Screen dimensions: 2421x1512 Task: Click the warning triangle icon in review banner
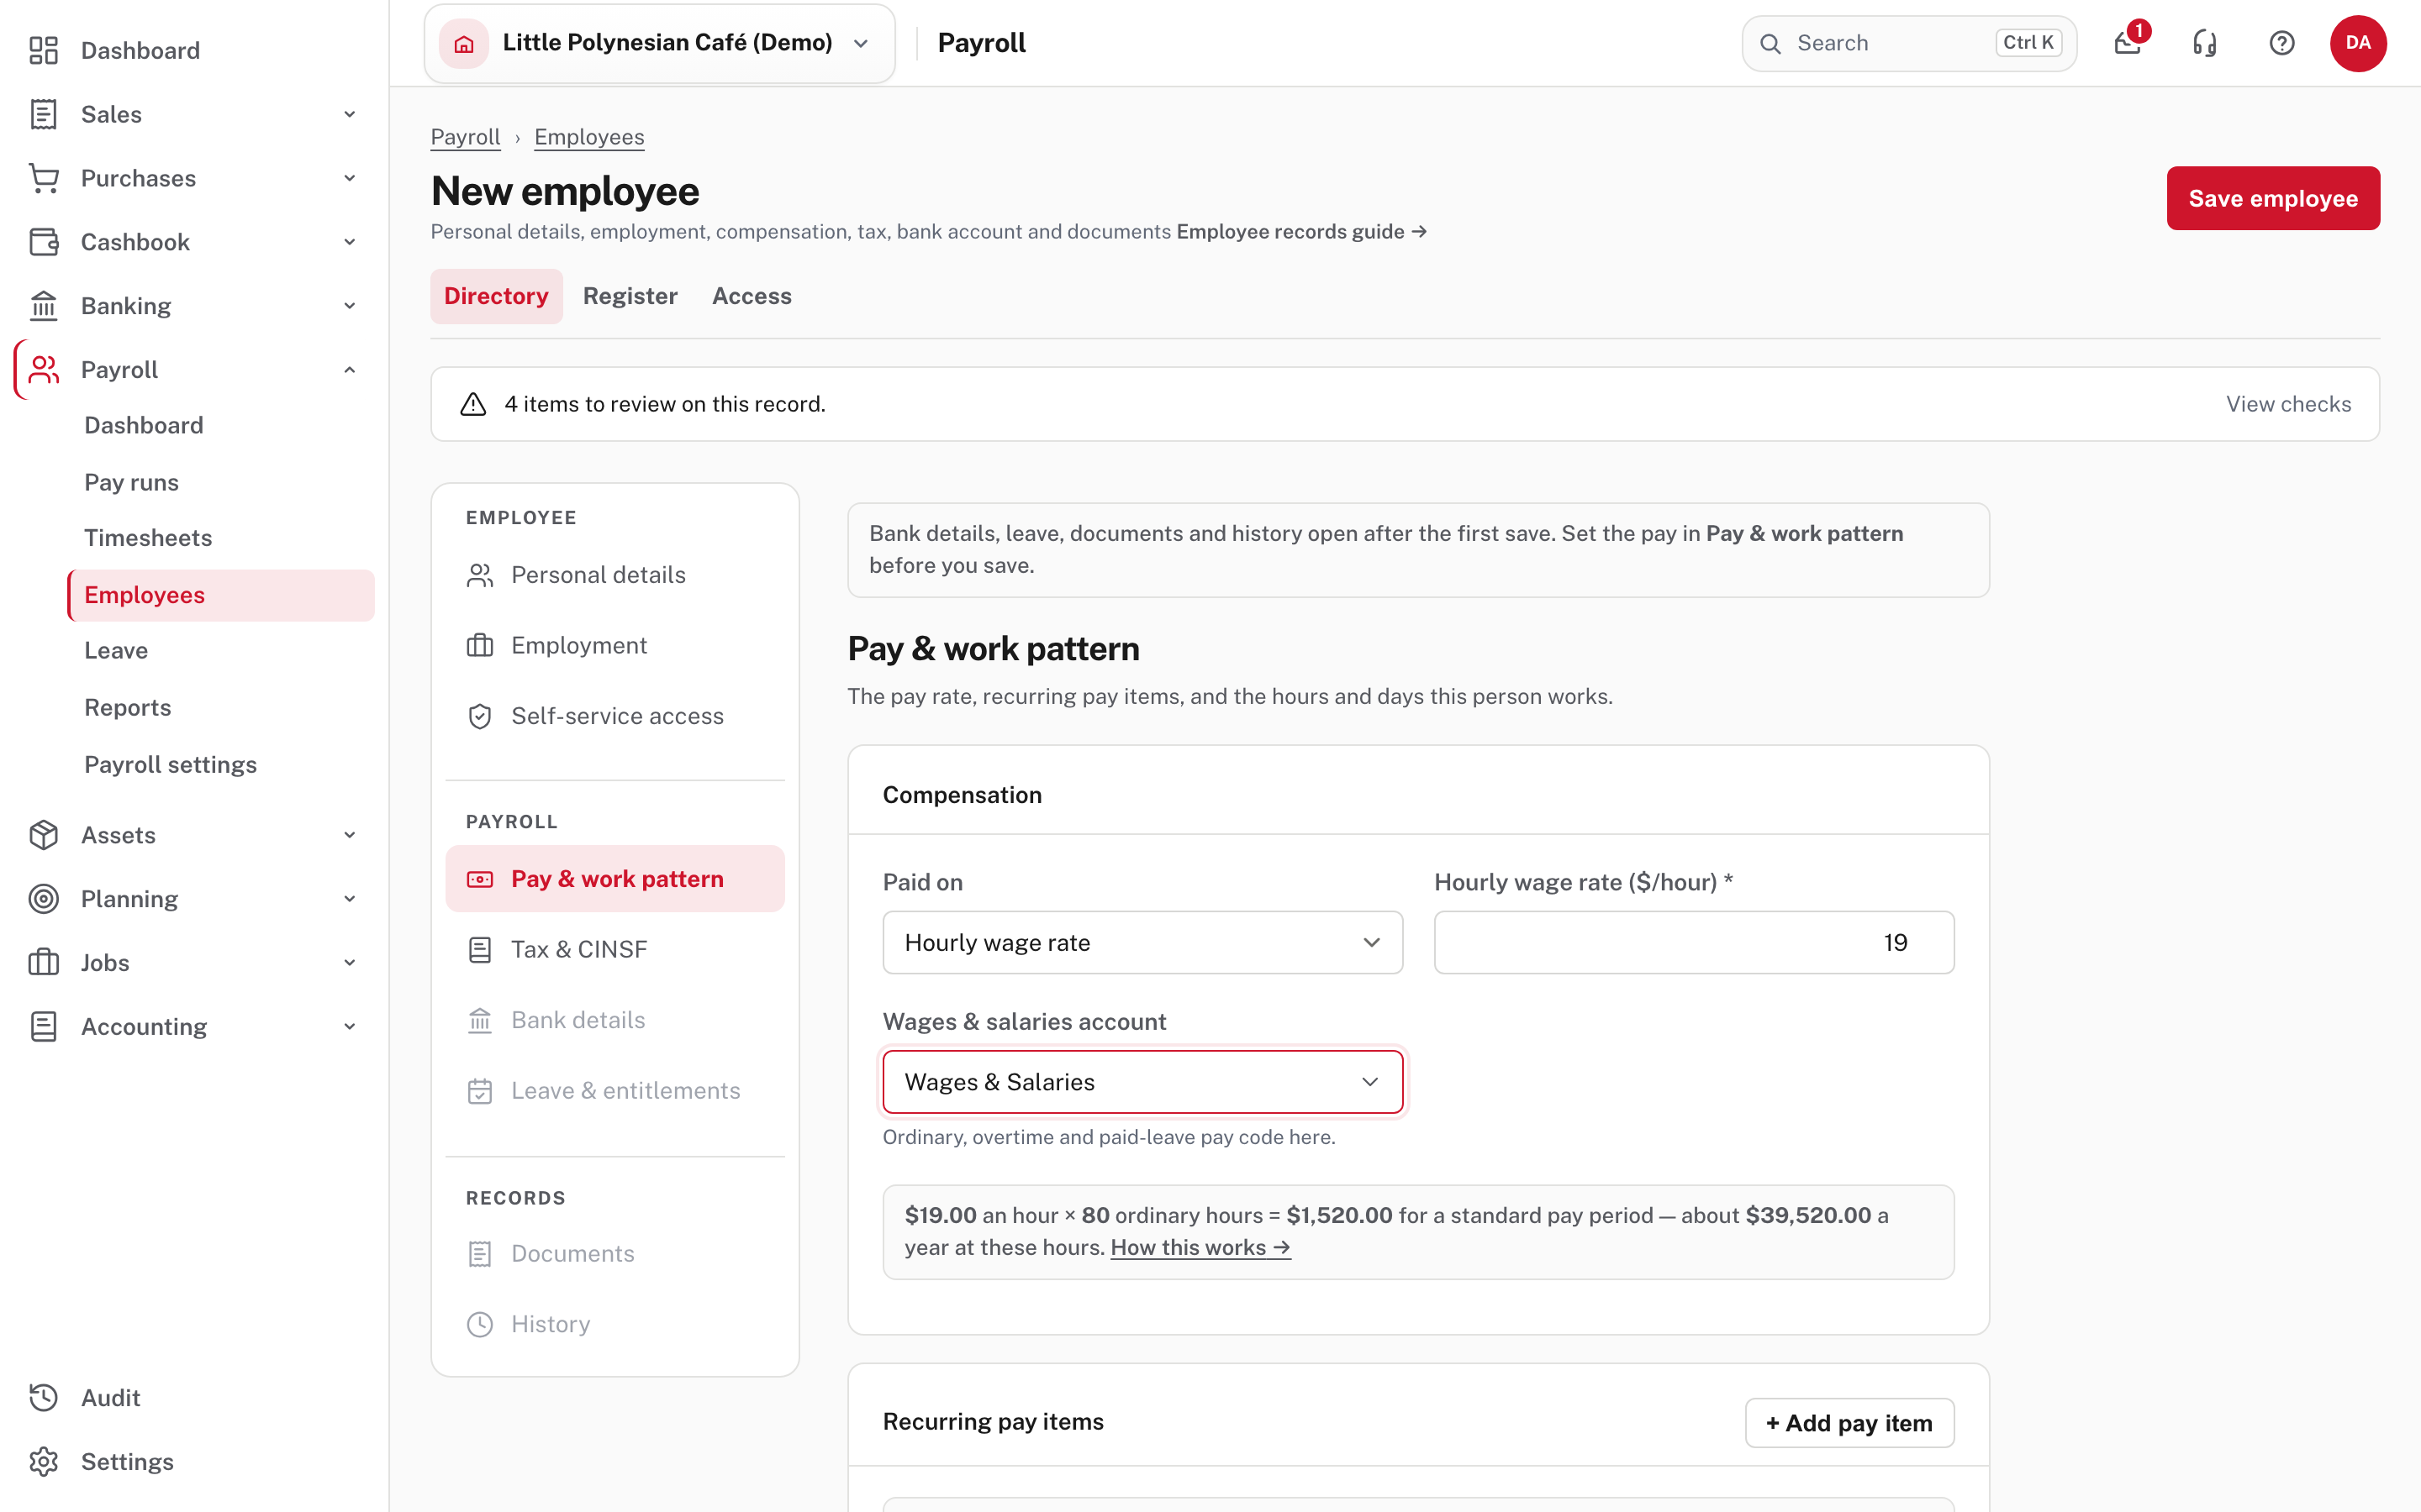coord(473,404)
